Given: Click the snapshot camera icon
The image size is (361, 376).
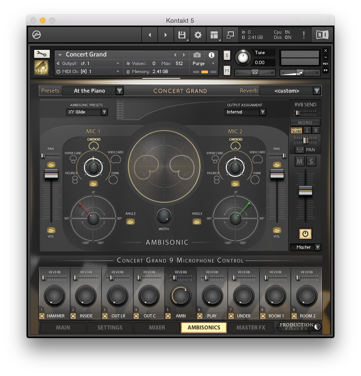Looking at the screenshot, I should 197,55.
